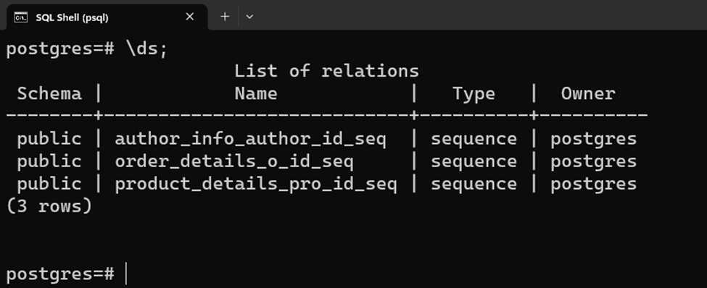
Task: Click the List of relations heading
Action: [326, 71]
